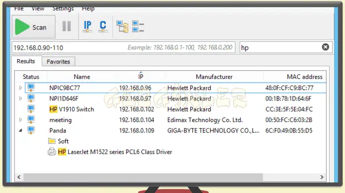The height and width of the screenshot is (193, 345).
Task: Expand the meeting device row
Action: coord(20,120)
